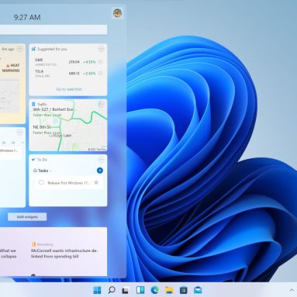
Task: Open more options on the weather widget
Action: (20, 49)
